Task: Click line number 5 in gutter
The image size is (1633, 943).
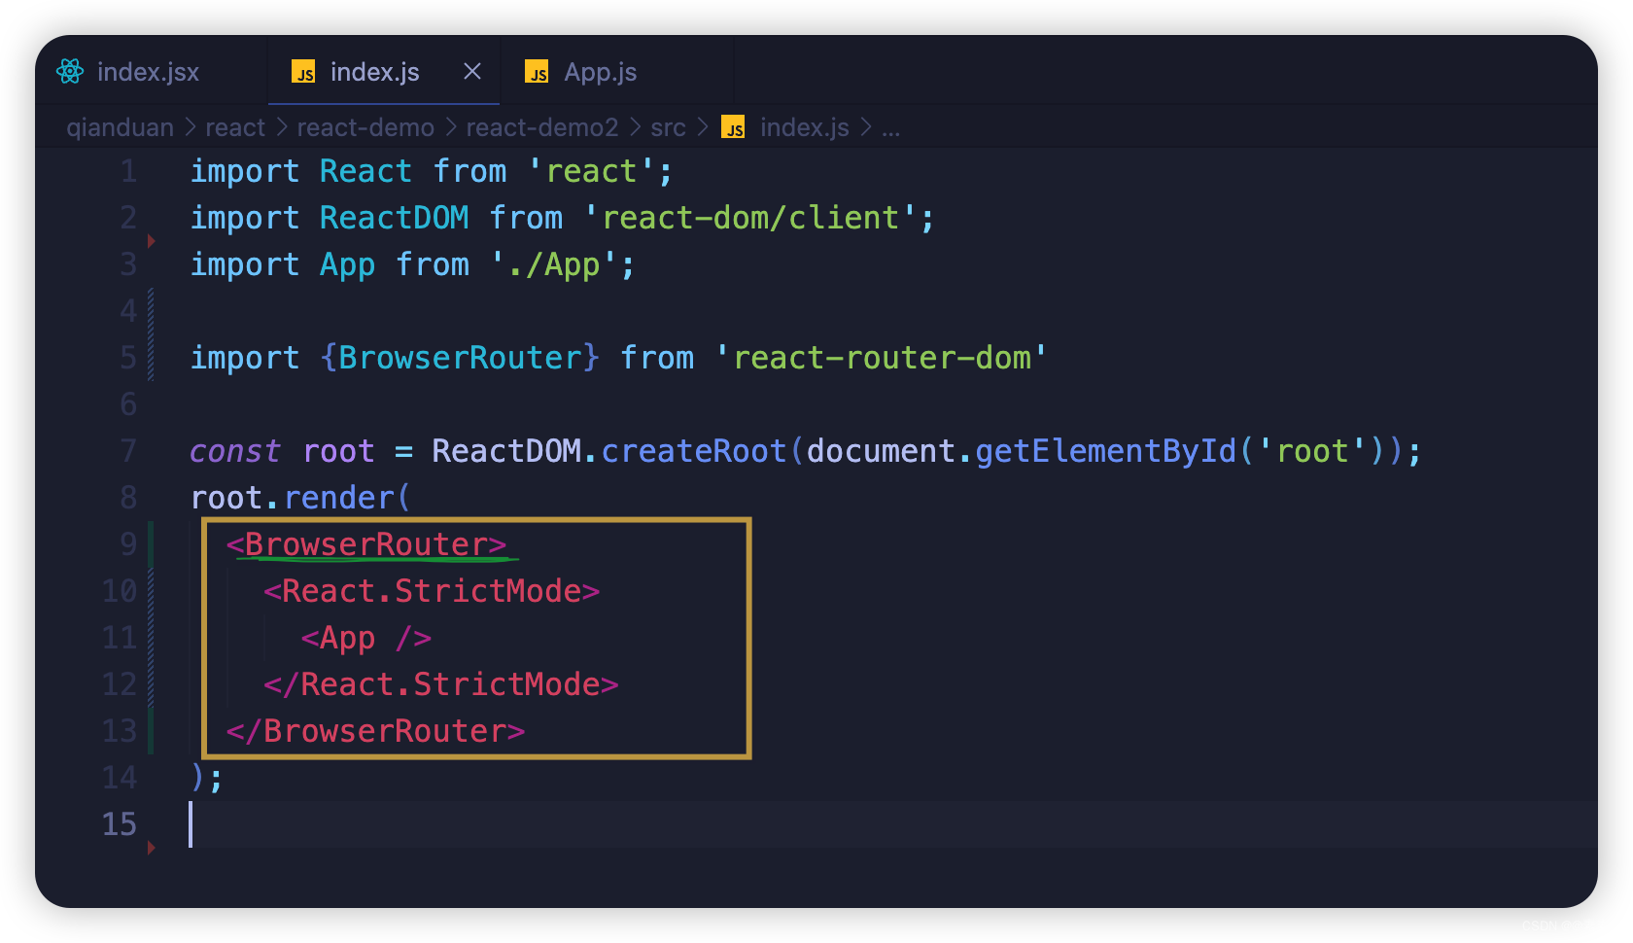Action: tap(128, 359)
